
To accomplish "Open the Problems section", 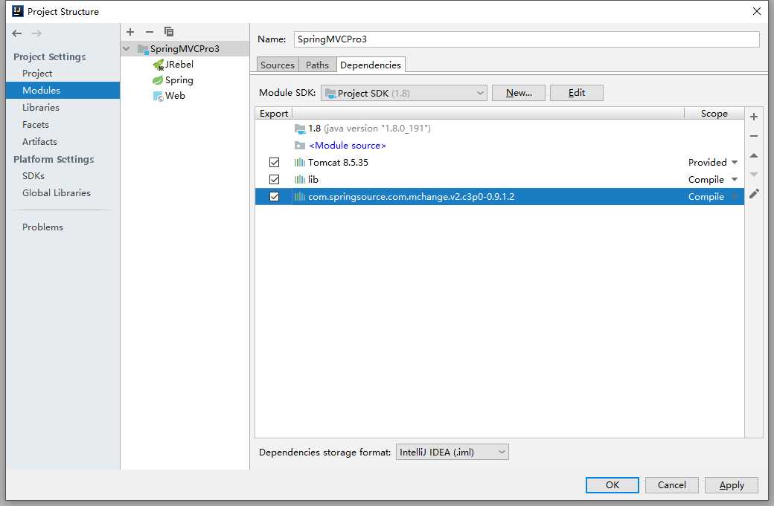I will click(x=42, y=227).
